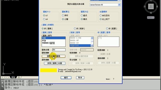Click 按我[配置]出圖 button

108,63
